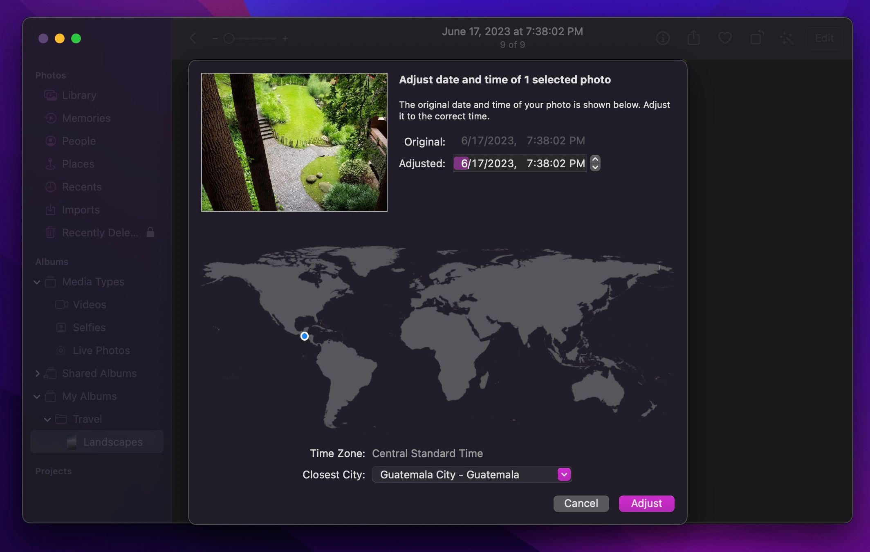
Task: Click the Share icon in the toolbar
Action: pyautogui.click(x=693, y=38)
